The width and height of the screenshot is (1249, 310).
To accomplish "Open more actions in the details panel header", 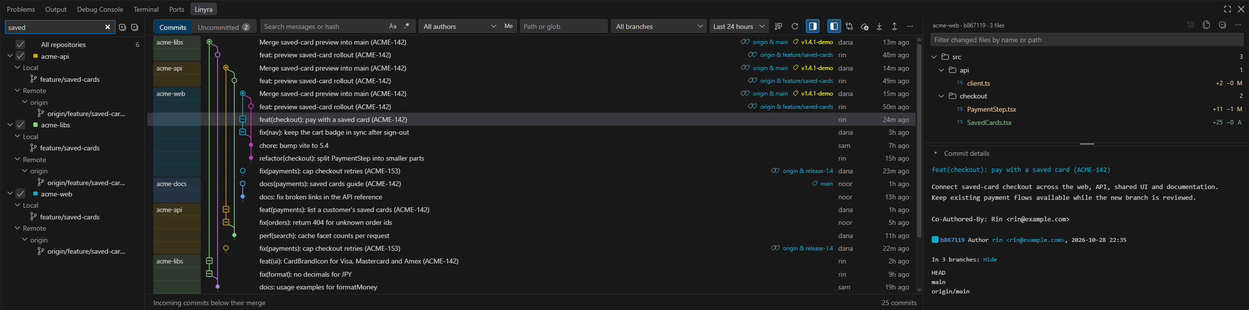I will coord(1238,25).
